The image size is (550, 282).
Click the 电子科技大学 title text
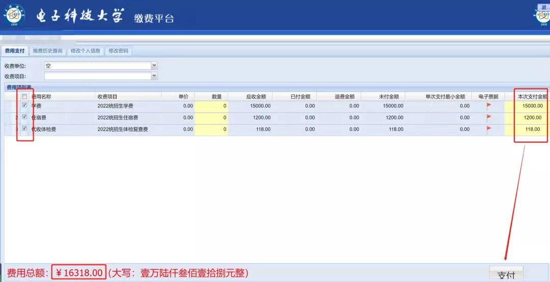pos(80,15)
